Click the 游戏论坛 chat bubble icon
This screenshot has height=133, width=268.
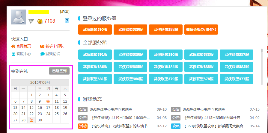click(x=42, y=54)
